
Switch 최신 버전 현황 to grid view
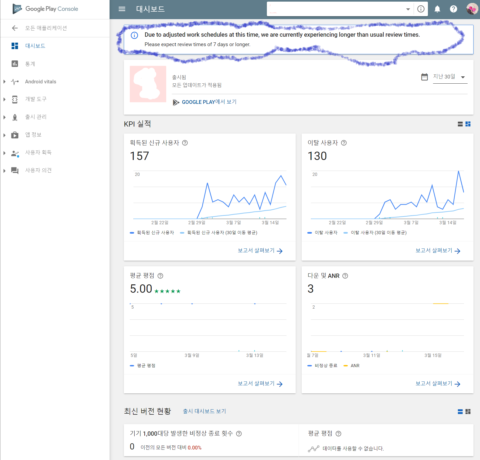click(x=468, y=411)
